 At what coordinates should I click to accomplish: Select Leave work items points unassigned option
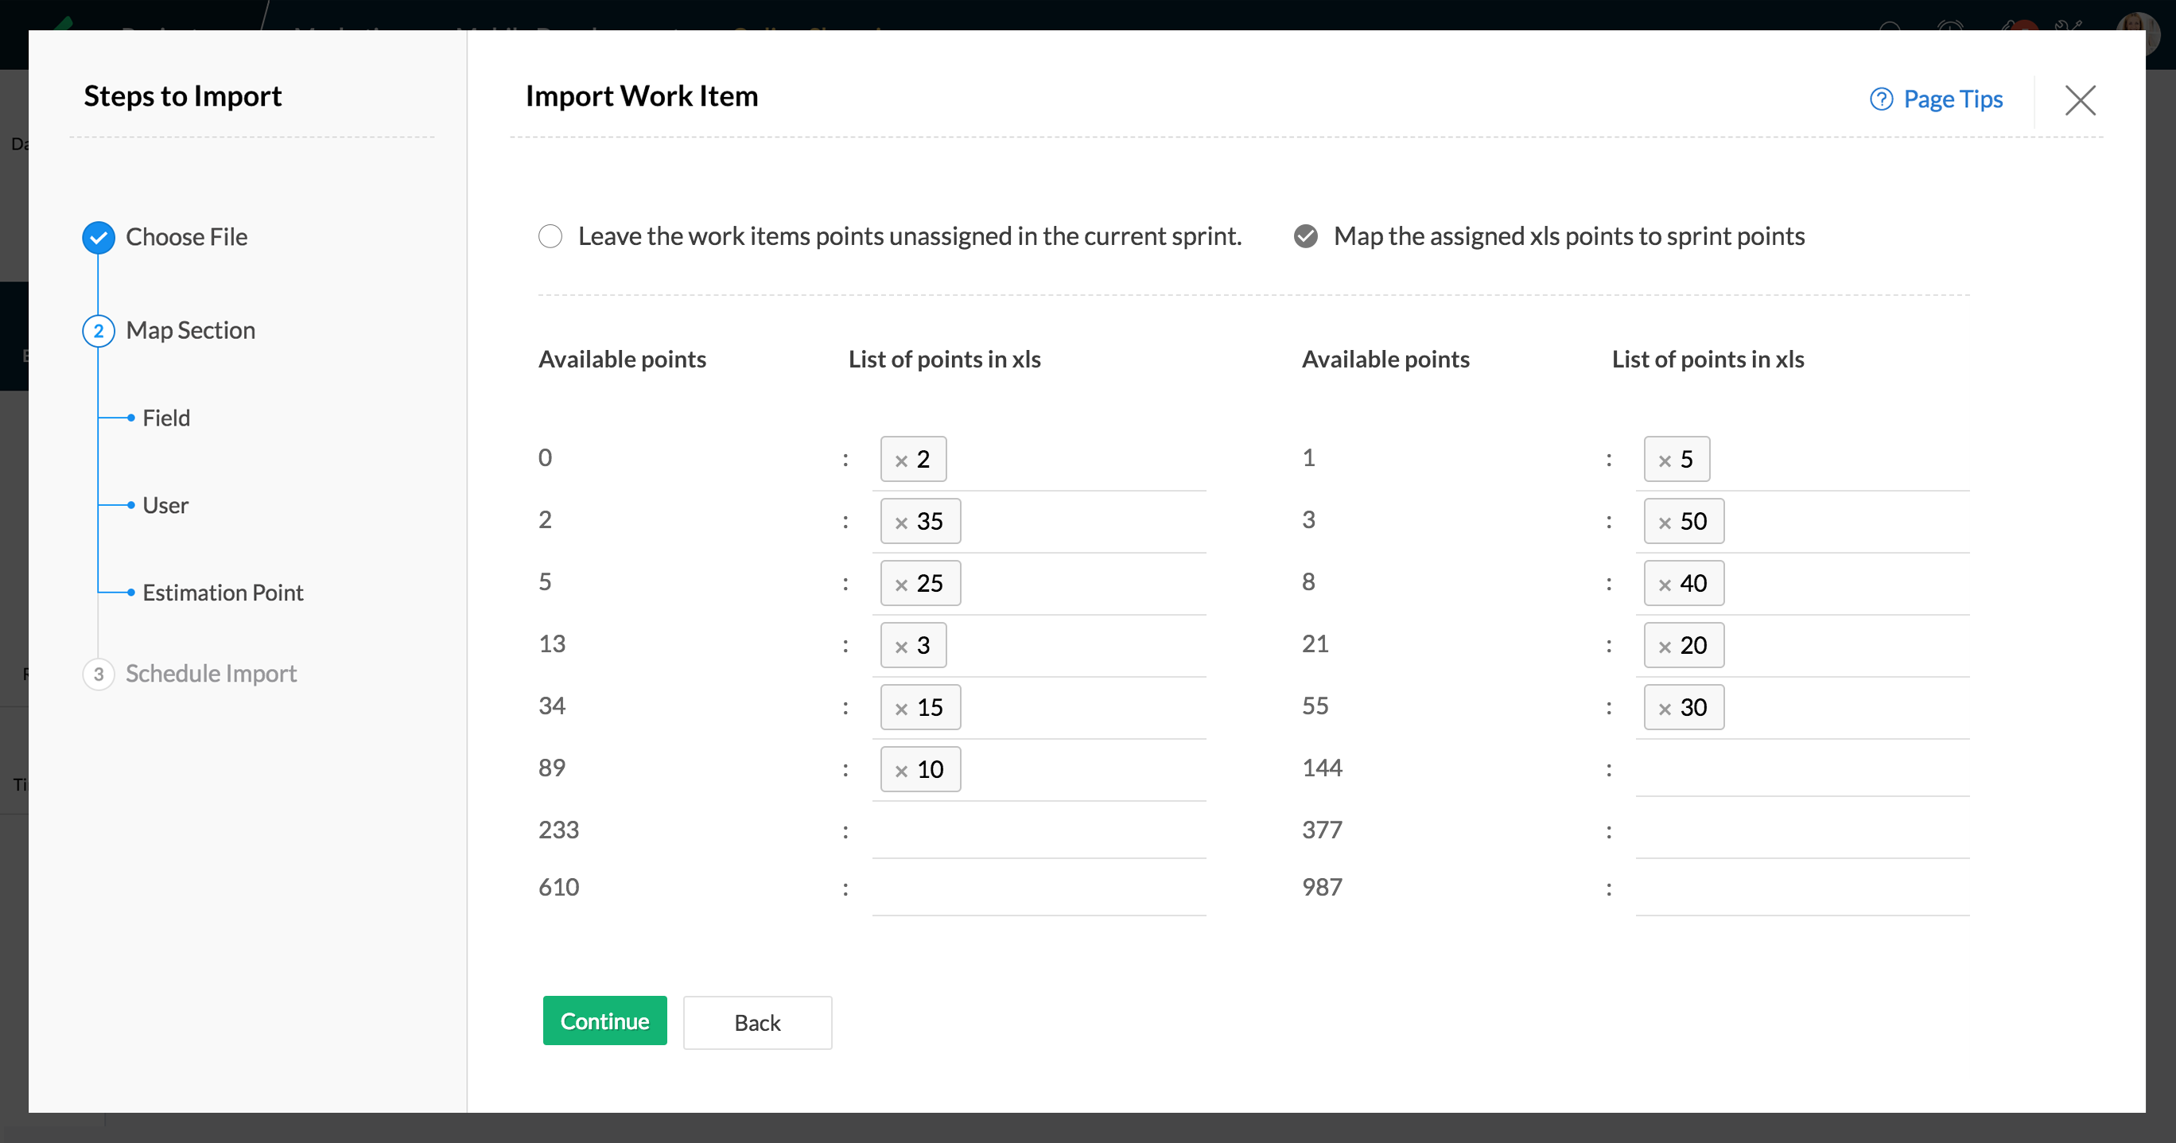click(x=550, y=236)
